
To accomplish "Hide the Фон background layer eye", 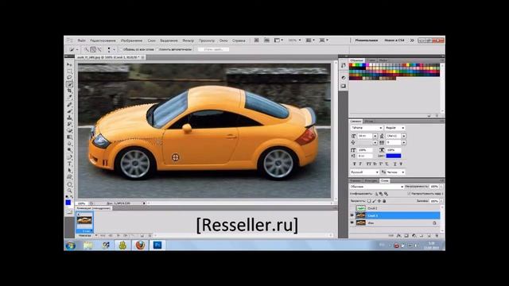I will click(352, 222).
